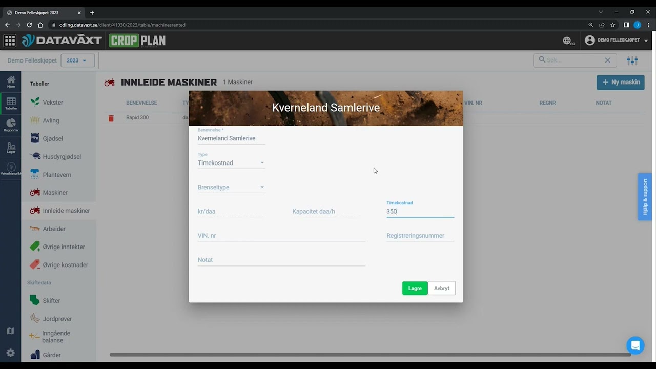Click the VIN. nr input field
This screenshot has height=369, width=656.
tap(281, 236)
